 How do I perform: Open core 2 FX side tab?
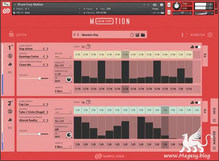205,111
